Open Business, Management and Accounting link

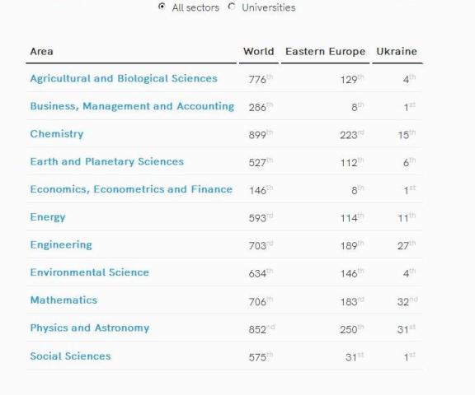coord(132,106)
